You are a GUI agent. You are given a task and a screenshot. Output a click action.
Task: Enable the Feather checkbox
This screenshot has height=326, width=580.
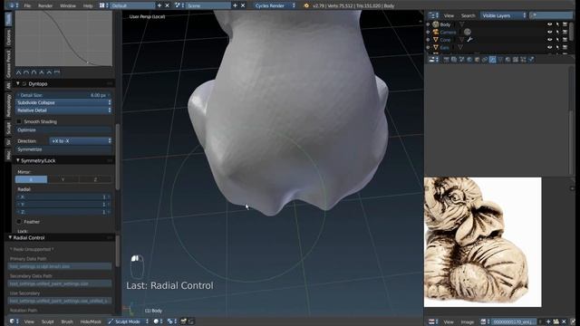coord(19,221)
